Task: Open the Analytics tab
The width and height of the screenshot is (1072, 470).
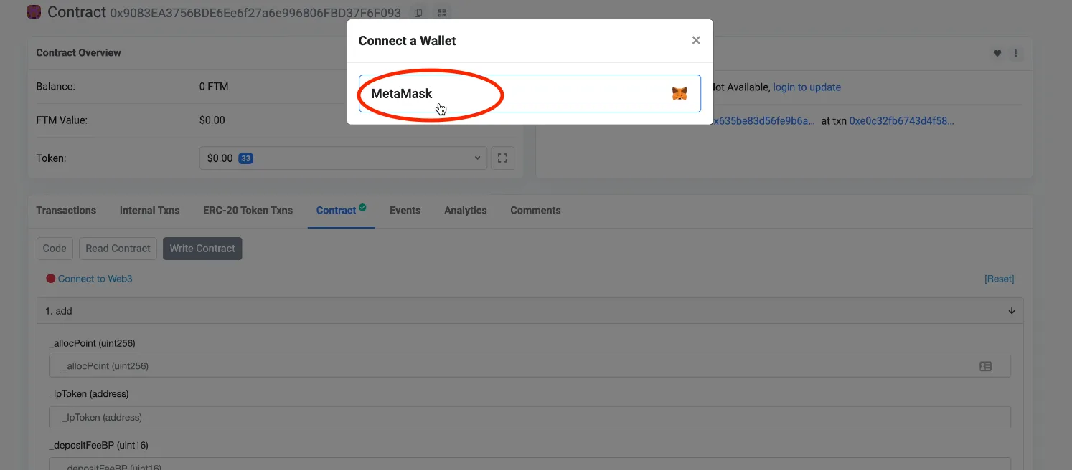Action: point(465,211)
